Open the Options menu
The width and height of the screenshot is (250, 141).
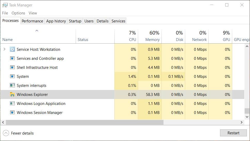pyautogui.click(x=18, y=13)
